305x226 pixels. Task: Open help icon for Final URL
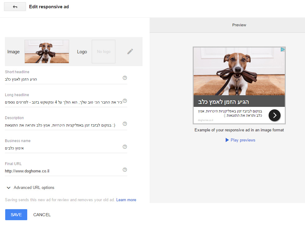[x=125, y=170]
